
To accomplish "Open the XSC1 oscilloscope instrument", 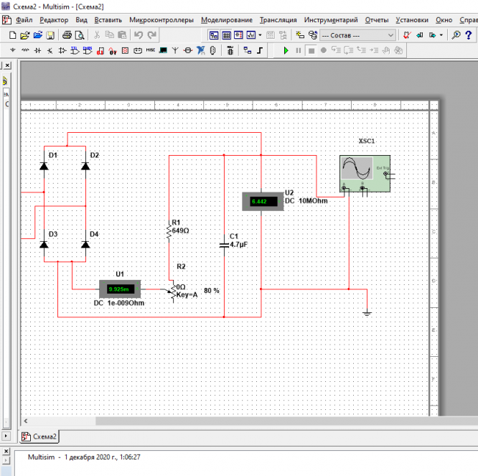I will coord(364,174).
